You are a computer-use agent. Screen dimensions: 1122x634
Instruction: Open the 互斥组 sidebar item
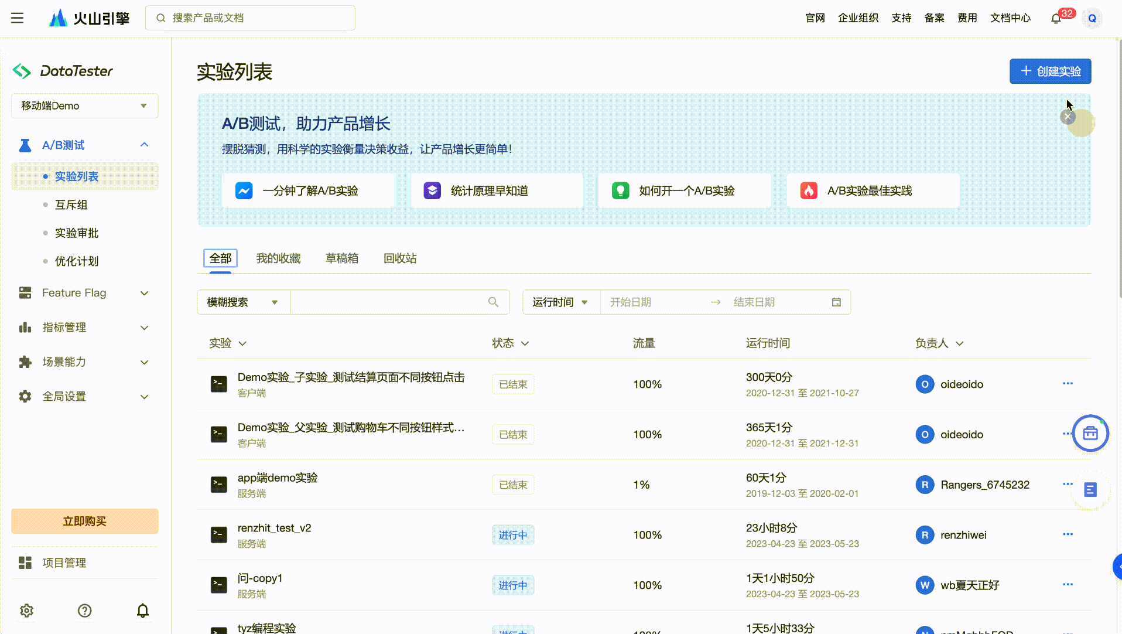coord(71,205)
